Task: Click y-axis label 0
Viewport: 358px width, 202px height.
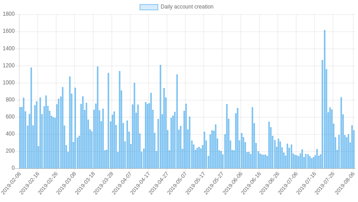Action: click(x=13, y=168)
